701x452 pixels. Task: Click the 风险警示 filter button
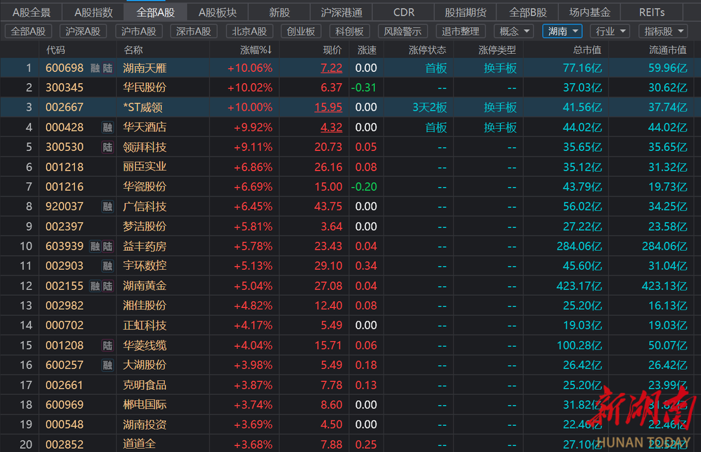[403, 31]
